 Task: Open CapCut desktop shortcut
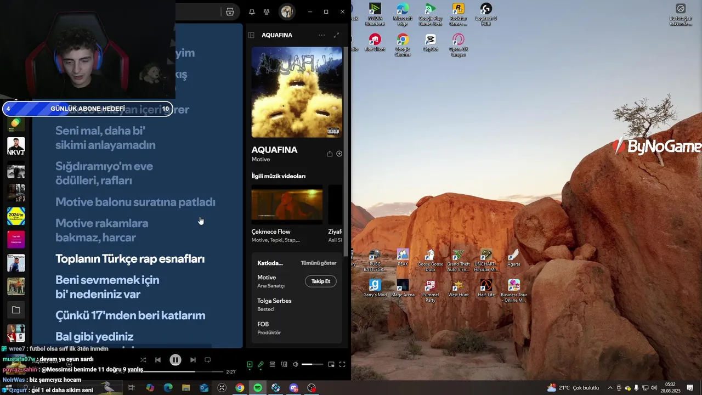point(431,43)
